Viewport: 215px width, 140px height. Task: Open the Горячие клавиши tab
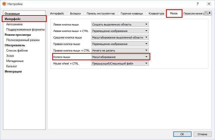point(131,13)
